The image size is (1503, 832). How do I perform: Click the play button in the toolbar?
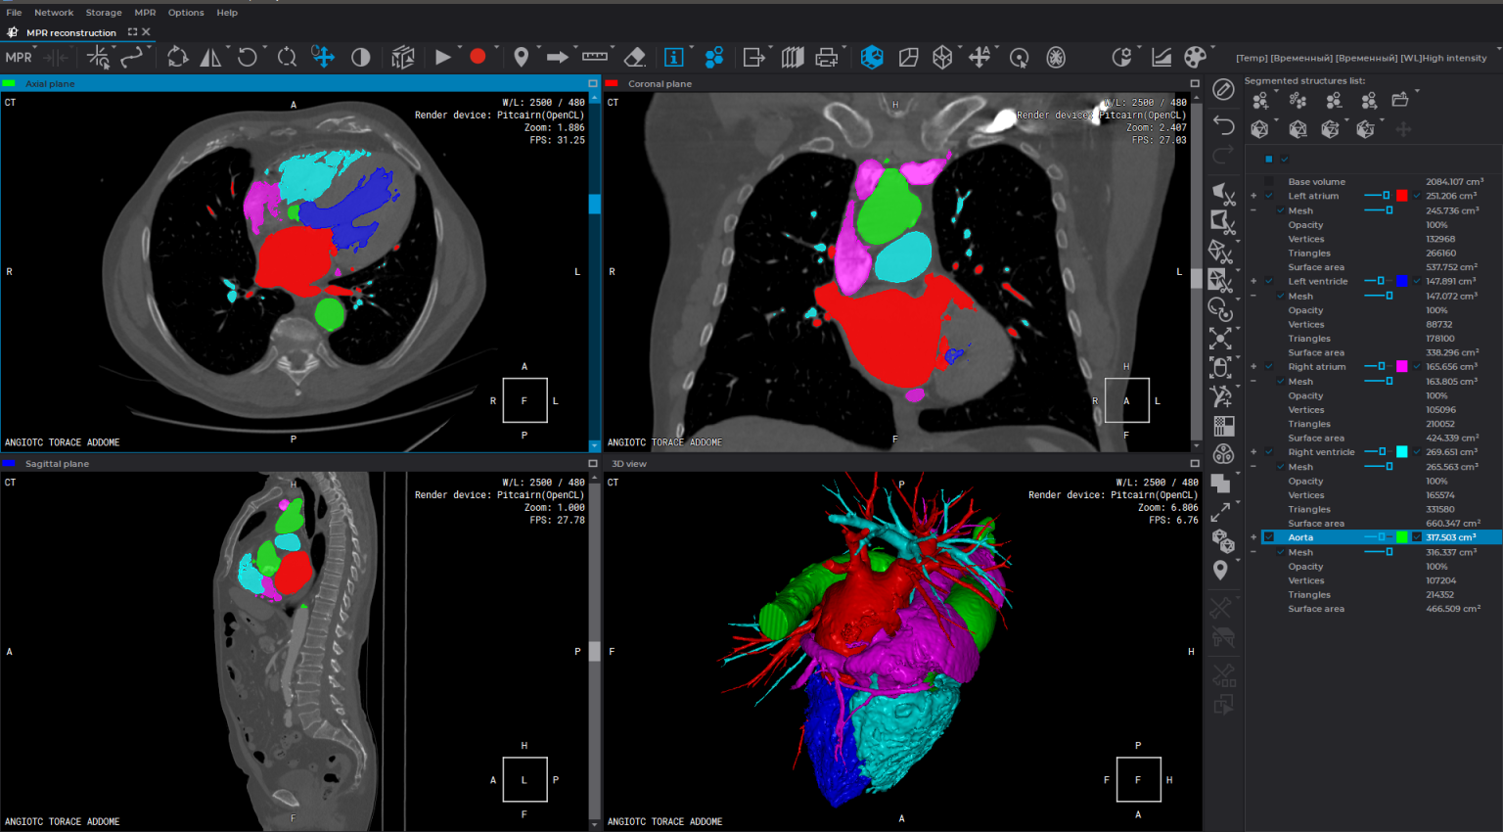coord(442,58)
